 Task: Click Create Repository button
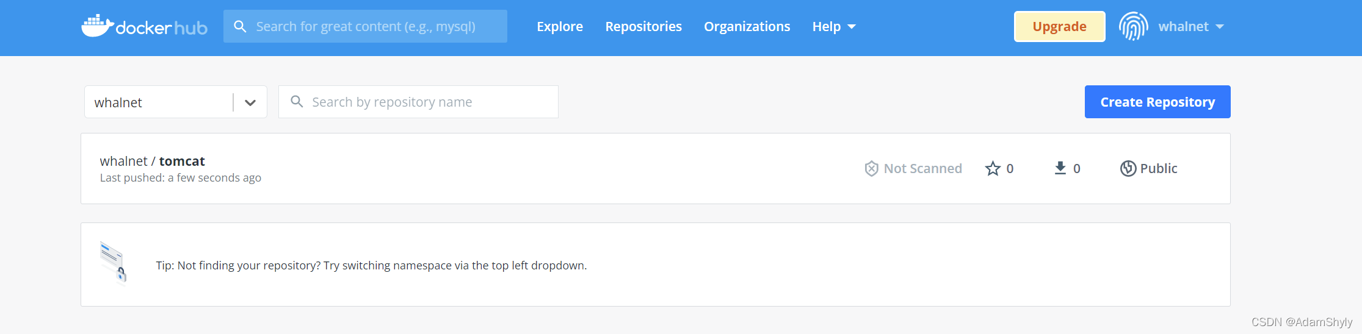point(1157,102)
